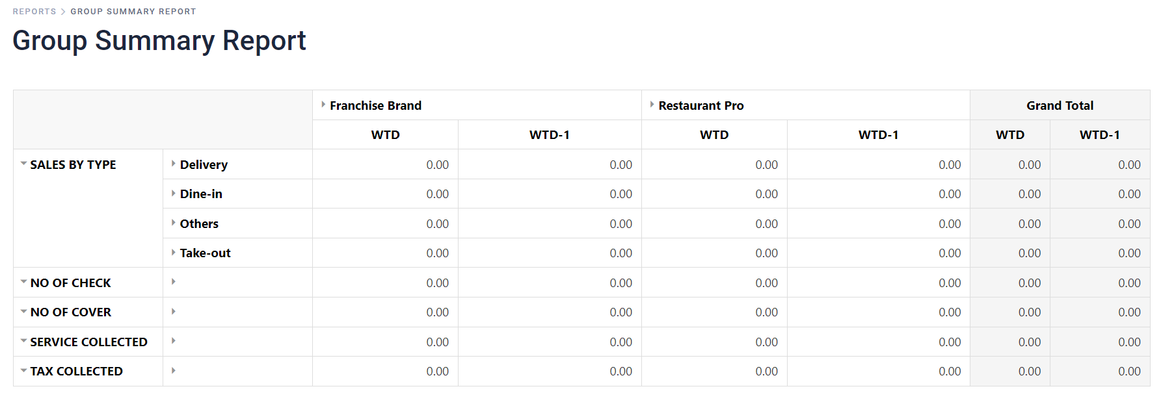Collapse the NO OF COVER row group
Image resolution: width=1161 pixels, height=404 pixels.
tap(24, 312)
